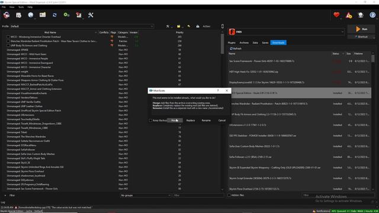
Task: Click the mod list Filter input field
Action: pyautogui.click(x=198, y=195)
